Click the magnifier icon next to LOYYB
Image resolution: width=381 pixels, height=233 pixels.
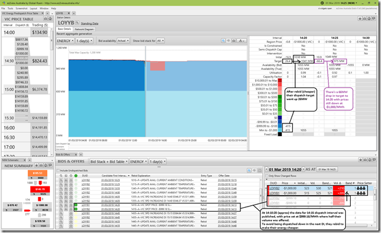pos(77,23)
